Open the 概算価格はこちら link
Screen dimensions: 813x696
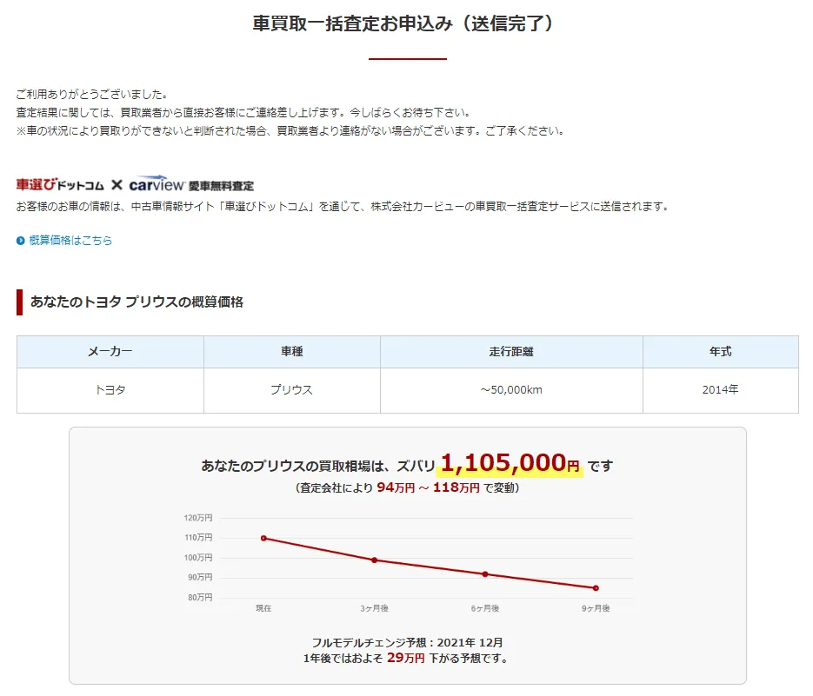(x=70, y=241)
